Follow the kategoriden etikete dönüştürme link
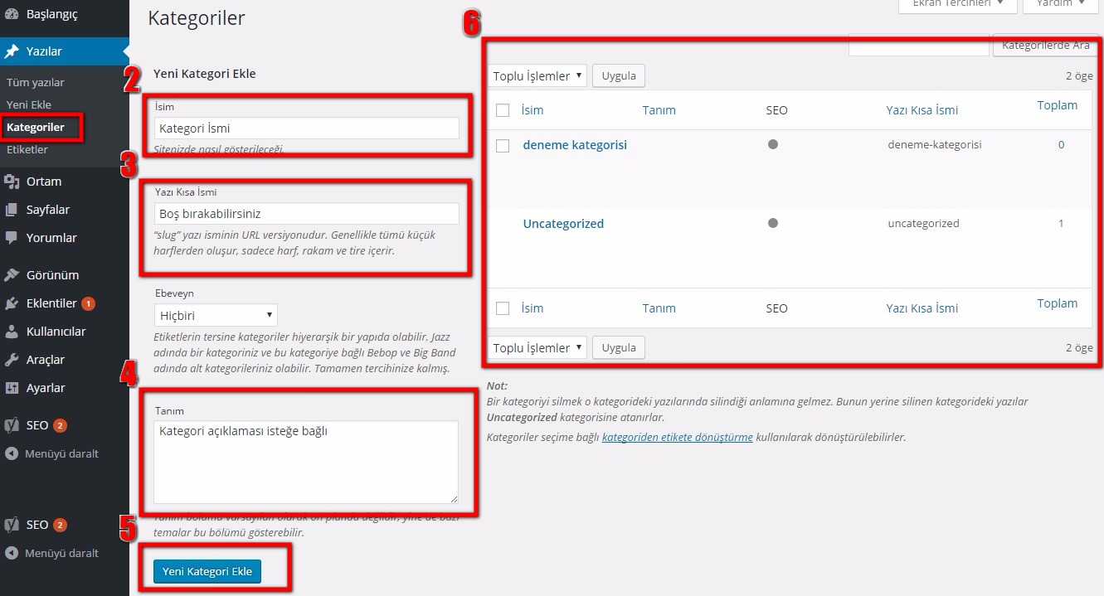Screen dimensions: 1104x596 [678, 437]
